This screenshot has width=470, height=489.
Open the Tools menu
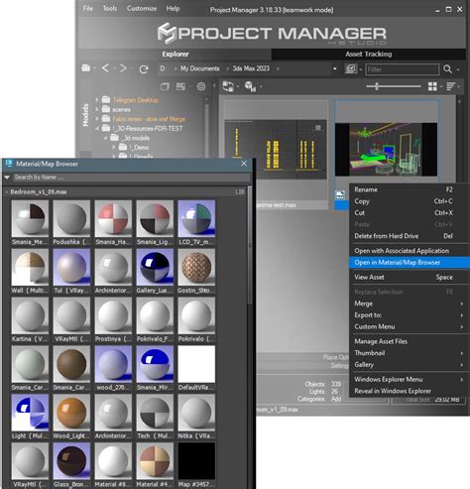(110, 8)
